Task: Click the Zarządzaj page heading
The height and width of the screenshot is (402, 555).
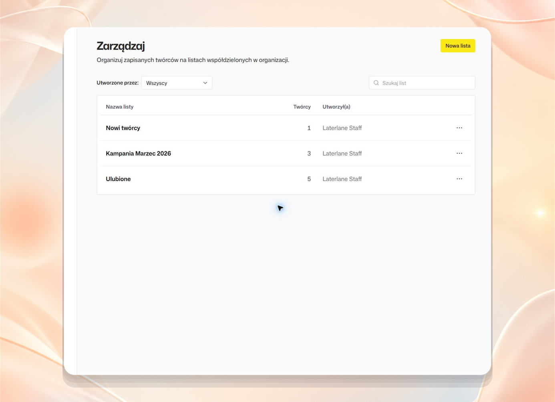Action: [121, 46]
